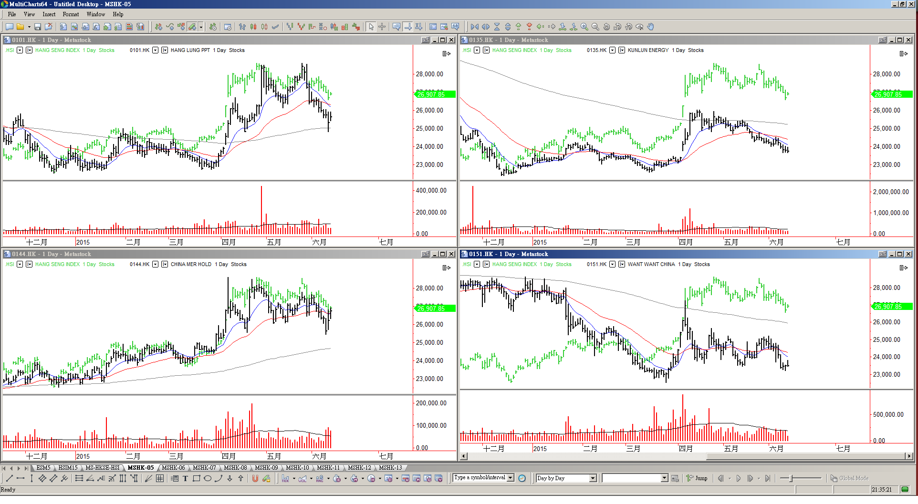
Task: Select the candlestick chart style icon
Action: (x=253, y=27)
